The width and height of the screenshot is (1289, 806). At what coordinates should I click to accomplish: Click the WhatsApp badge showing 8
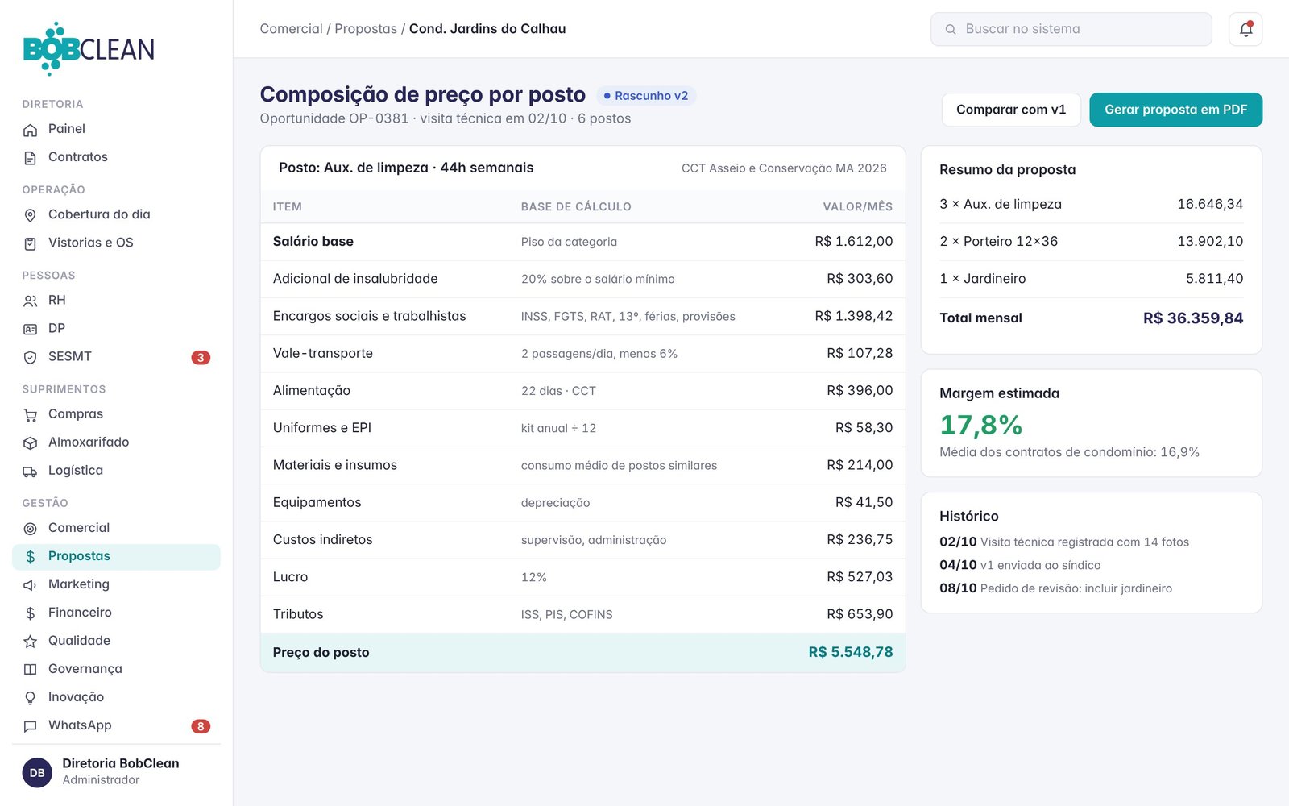click(201, 726)
